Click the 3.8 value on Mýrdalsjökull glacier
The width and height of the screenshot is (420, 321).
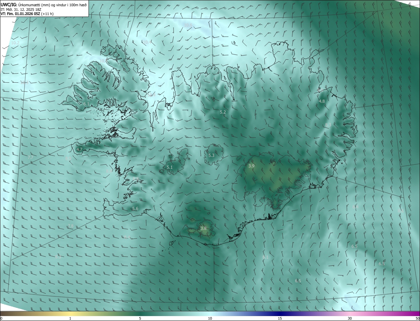[203, 228]
